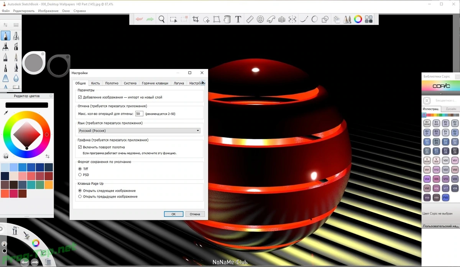Collapse the Copic library banner arrow
The width and height of the screenshot is (460, 267).
[x=441, y=93]
